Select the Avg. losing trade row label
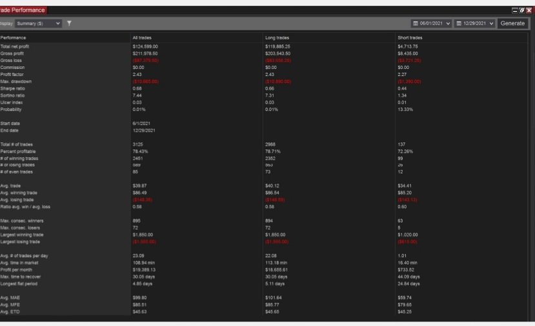 pyautogui.click(x=17, y=200)
